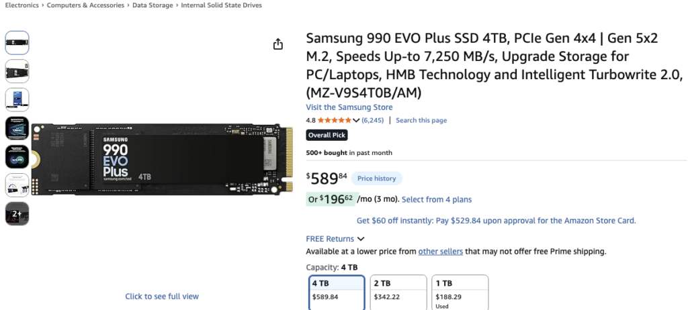This screenshot has width=688, height=310.
Task: Show the fourth product thumbnail
Action: [17, 128]
